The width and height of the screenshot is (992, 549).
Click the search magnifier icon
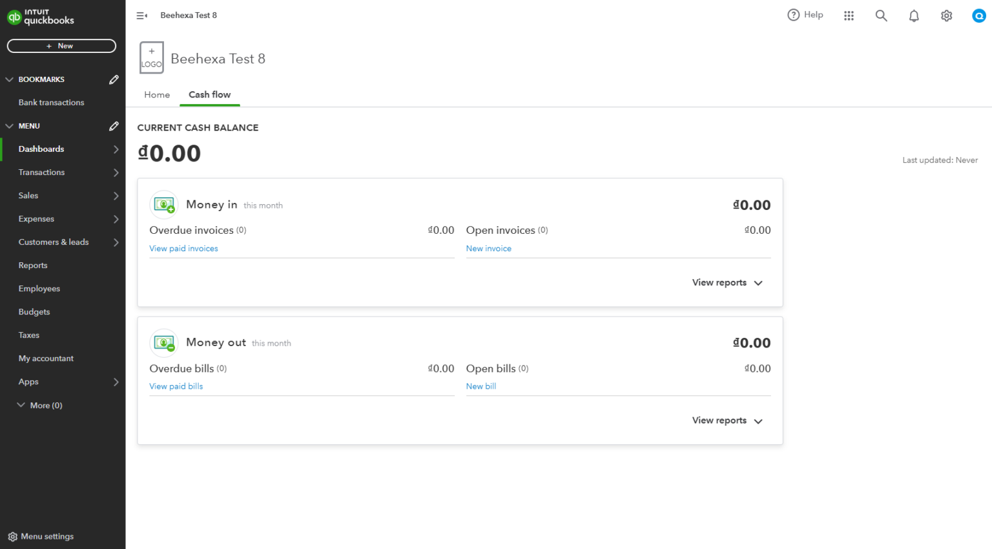(x=881, y=15)
